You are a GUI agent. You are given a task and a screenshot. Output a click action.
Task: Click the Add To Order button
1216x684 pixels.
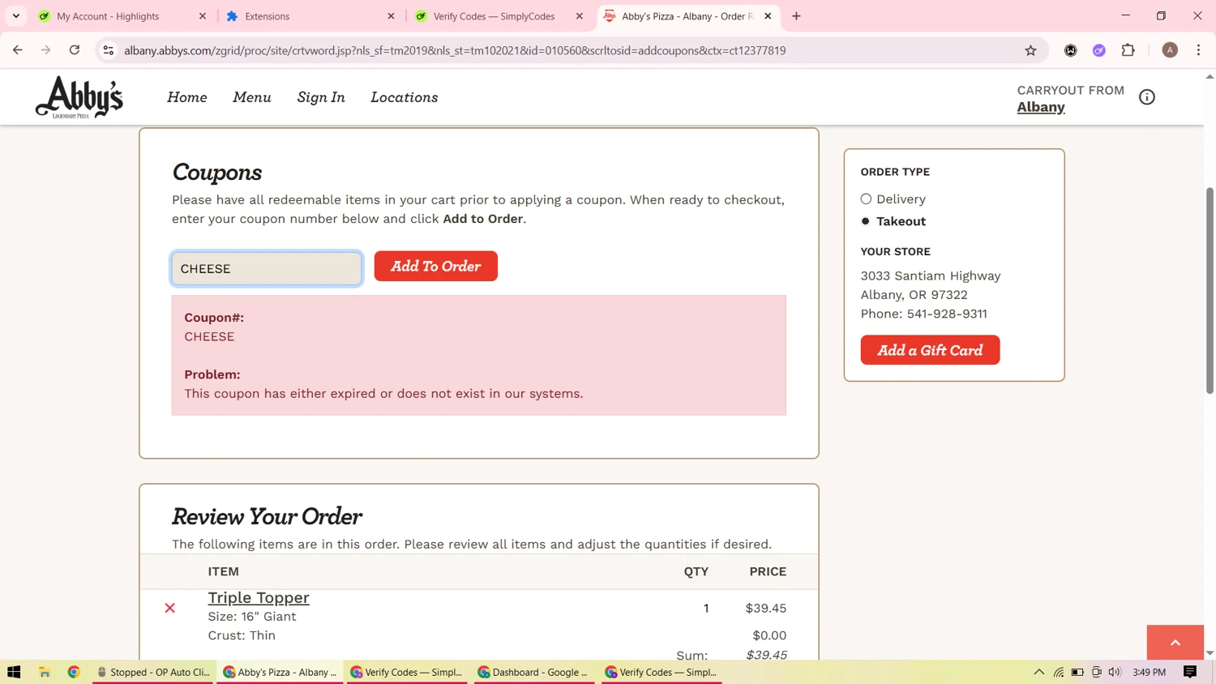point(435,266)
